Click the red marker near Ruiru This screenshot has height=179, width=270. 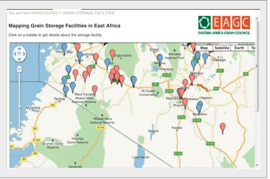[x=185, y=84]
